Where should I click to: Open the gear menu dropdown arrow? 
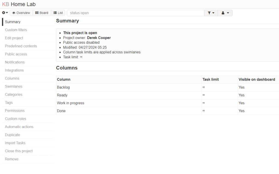click(7, 12)
